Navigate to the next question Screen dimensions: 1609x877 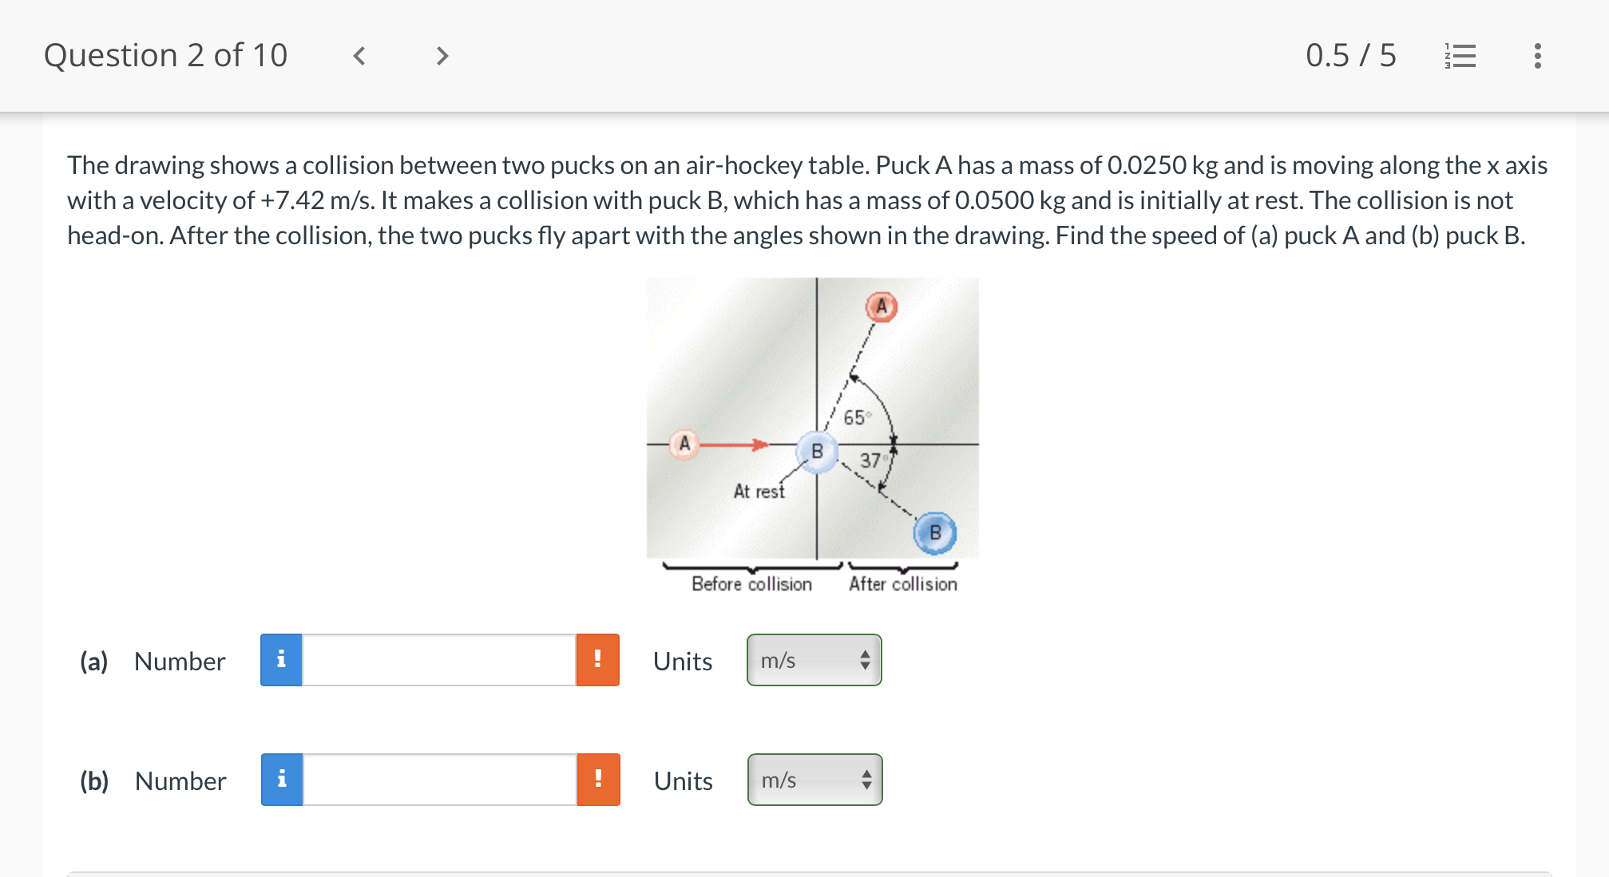point(442,55)
